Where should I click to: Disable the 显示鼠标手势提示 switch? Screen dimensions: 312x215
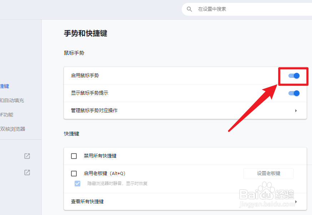point(294,93)
